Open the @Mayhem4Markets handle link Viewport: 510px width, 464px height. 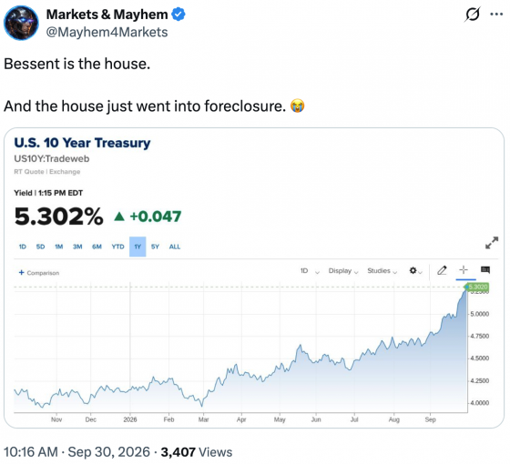(107, 32)
